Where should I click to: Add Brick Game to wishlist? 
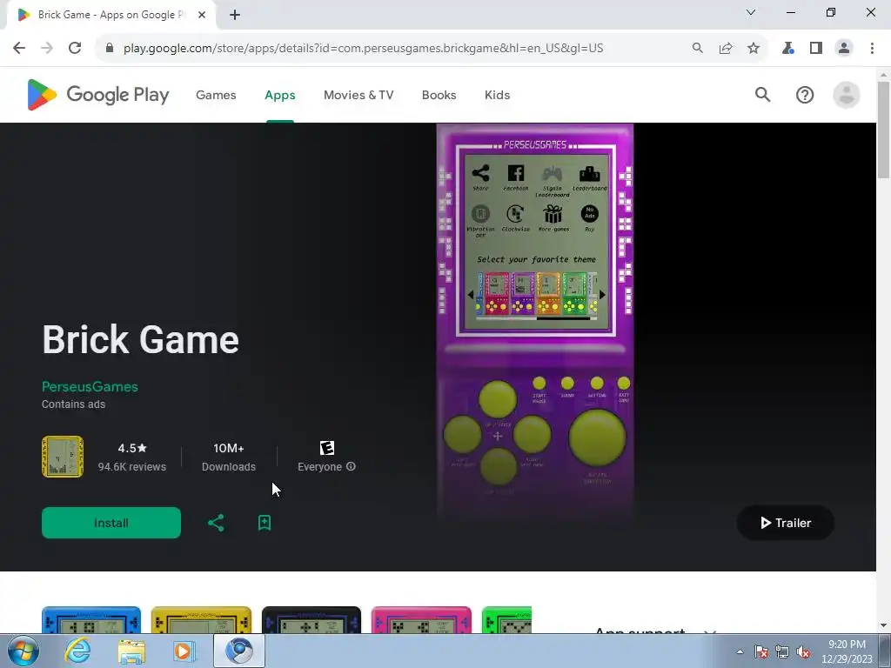point(265,523)
